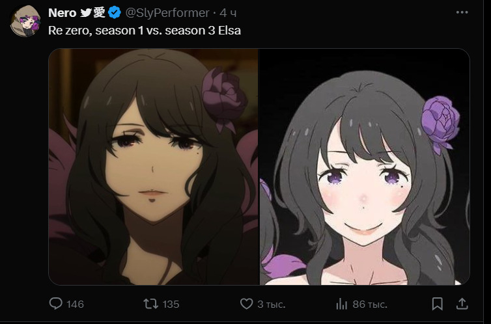Click the share upload arrow icon
The image size is (491, 324).
click(x=462, y=304)
